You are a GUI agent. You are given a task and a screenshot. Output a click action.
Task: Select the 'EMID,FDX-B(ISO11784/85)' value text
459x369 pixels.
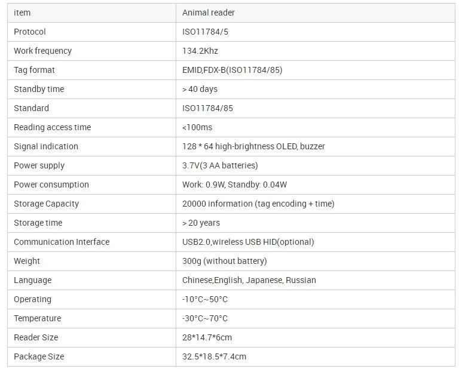pos(232,70)
